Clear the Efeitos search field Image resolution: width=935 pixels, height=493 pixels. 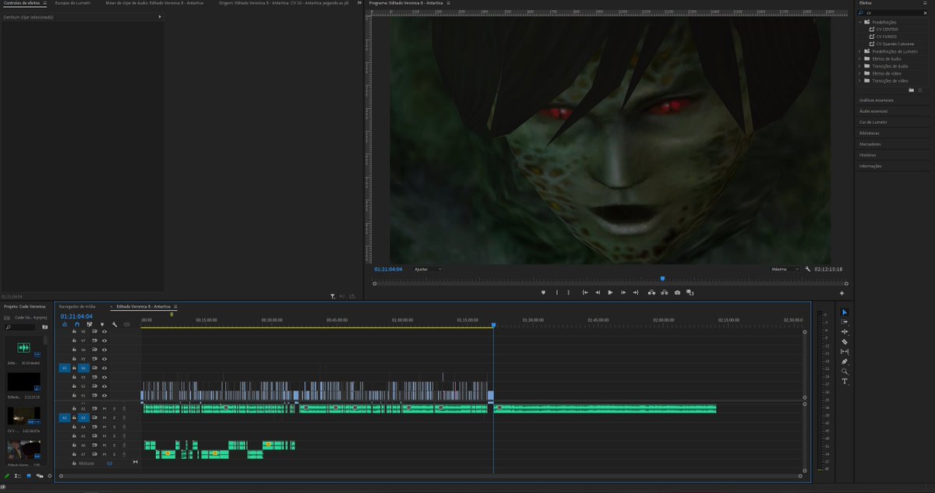(x=925, y=13)
